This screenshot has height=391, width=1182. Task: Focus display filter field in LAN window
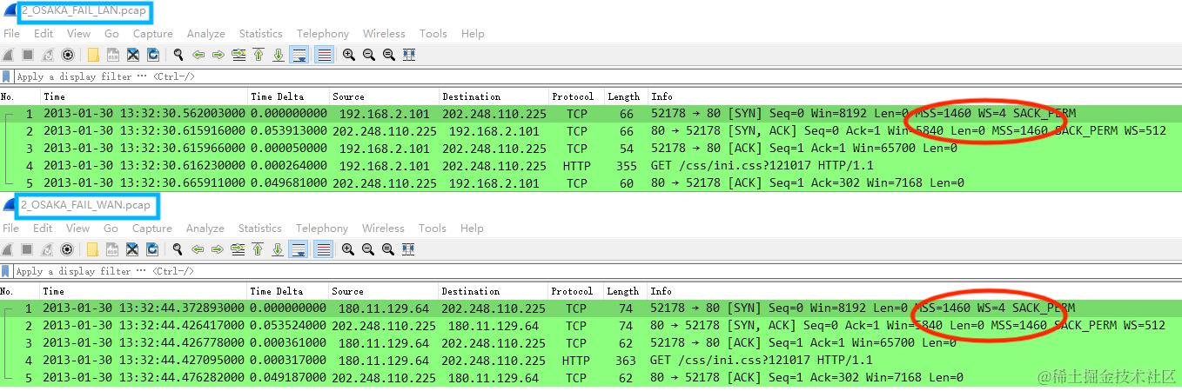point(597,76)
